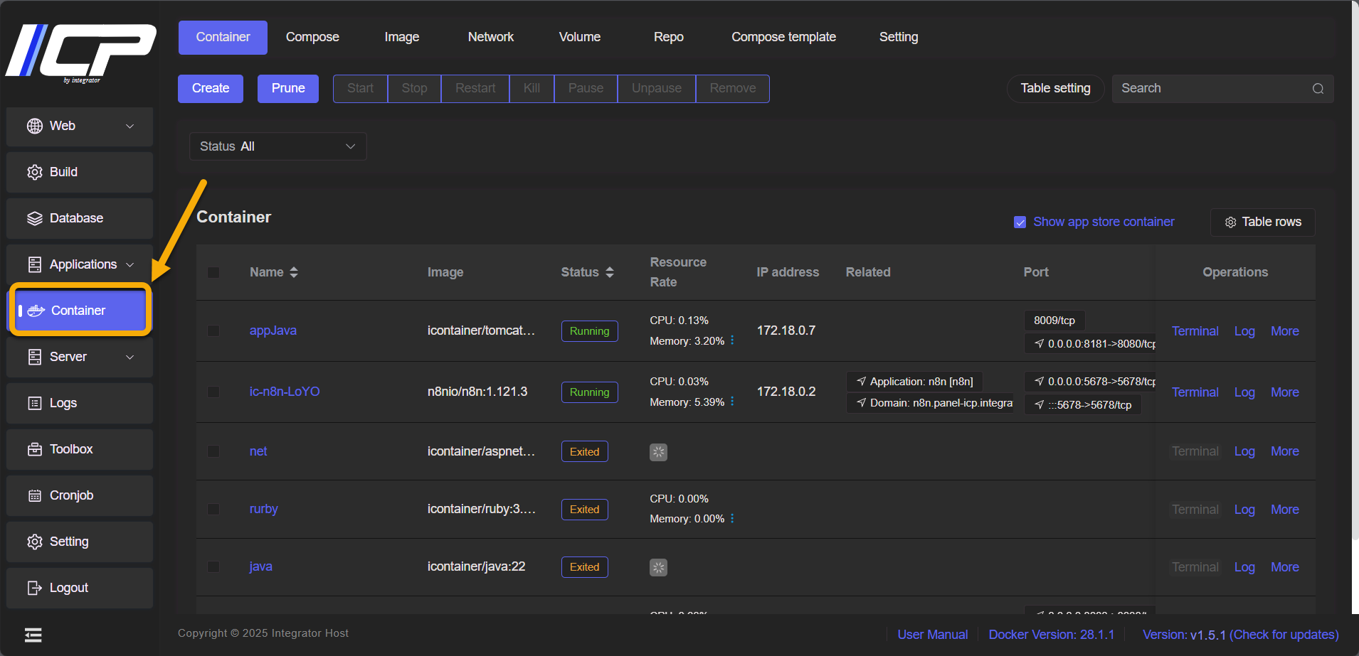This screenshot has height=656, width=1359.
Task: Select the net row checkbox
Action: click(213, 451)
